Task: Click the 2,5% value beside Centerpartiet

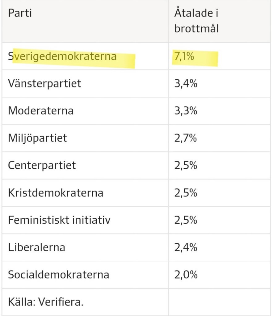Action: [x=186, y=165]
